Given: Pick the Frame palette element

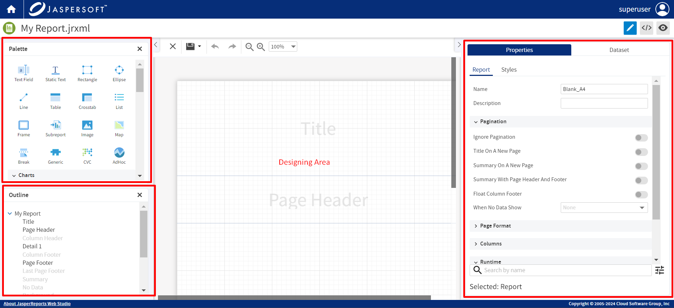Looking at the screenshot, I should click(x=24, y=129).
